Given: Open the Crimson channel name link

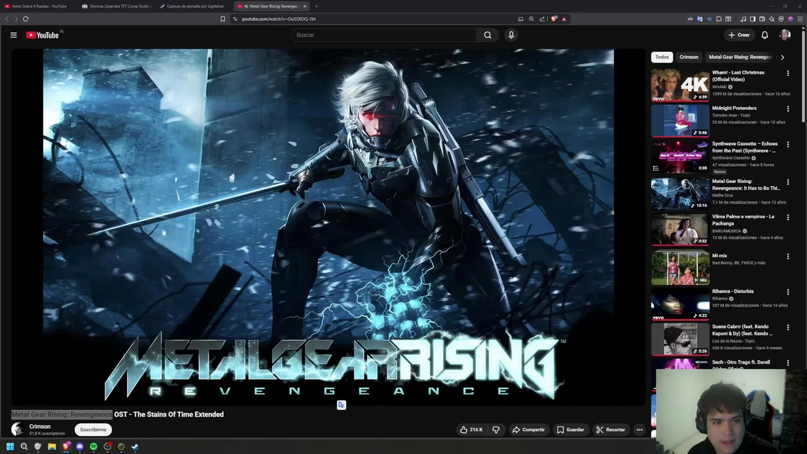Looking at the screenshot, I should [x=40, y=426].
